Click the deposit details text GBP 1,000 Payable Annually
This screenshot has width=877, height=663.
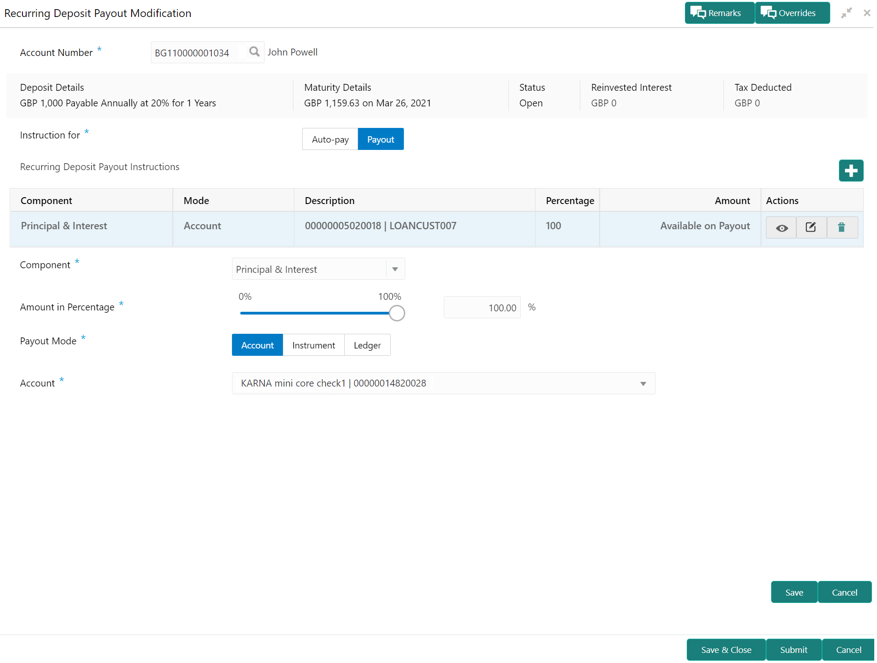(118, 103)
